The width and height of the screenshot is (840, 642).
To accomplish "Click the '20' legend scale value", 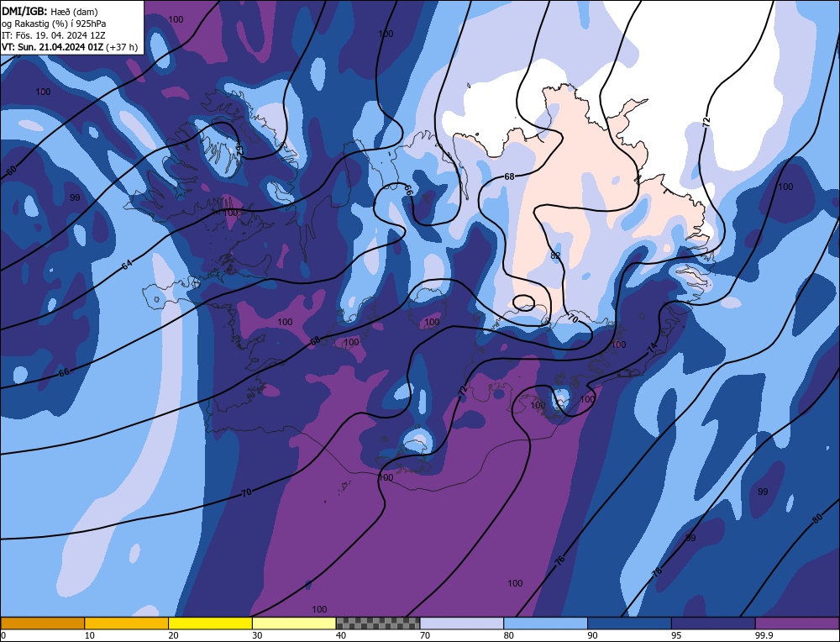I will click(174, 635).
